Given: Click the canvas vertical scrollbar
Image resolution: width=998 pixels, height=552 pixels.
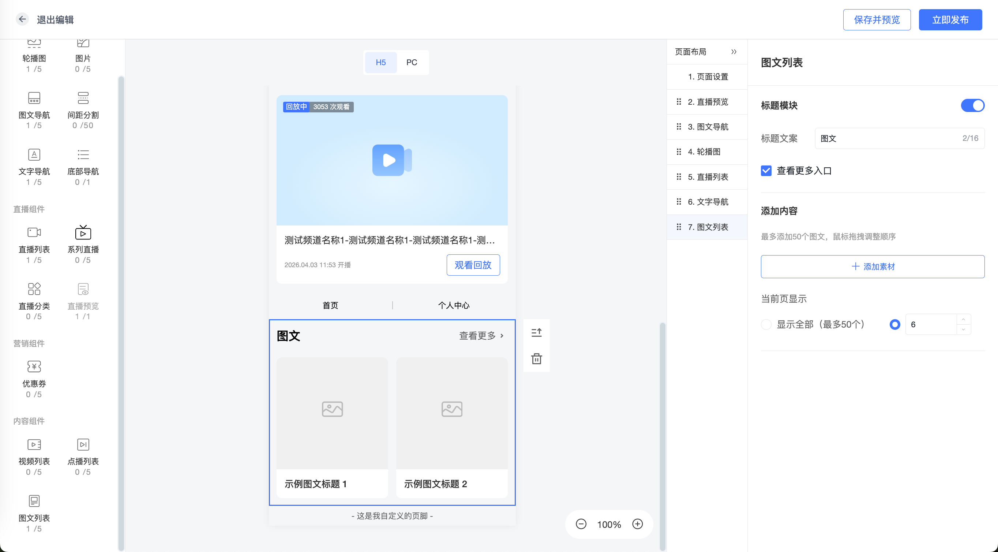Looking at the screenshot, I should click(x=663, y=436).
